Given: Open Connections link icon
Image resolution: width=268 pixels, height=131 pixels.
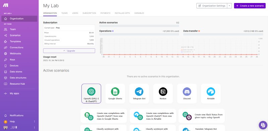Looking at the screenshot, I should tap(6, 47).
